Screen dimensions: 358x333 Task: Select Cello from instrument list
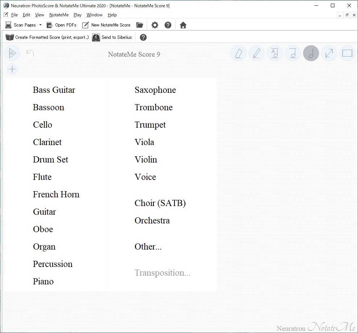(x=42, y=125)
